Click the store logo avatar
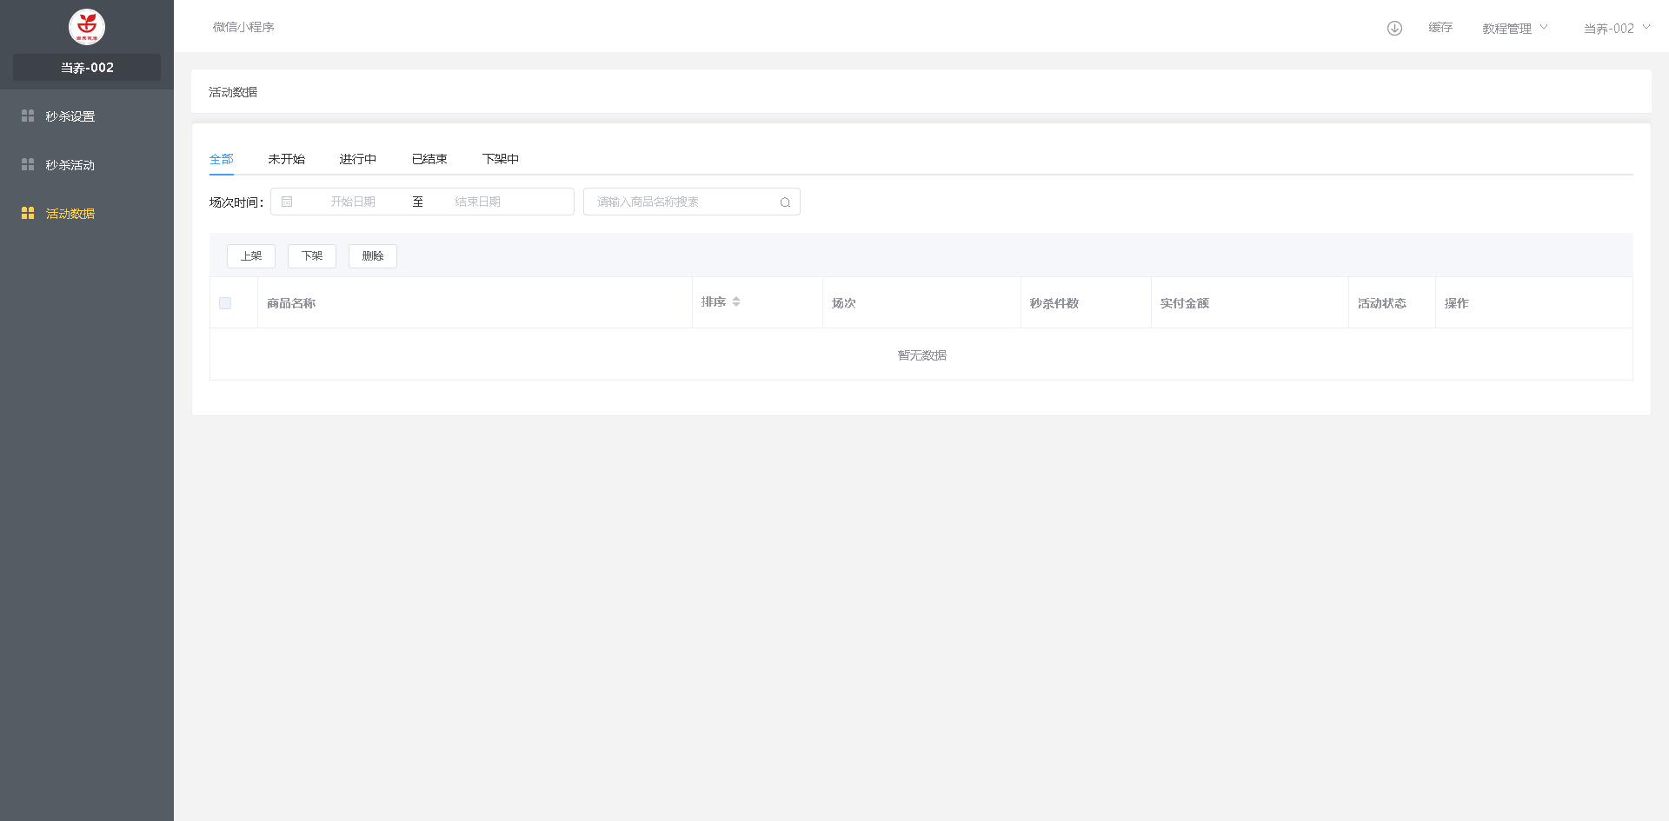This screenshot has width=1669, height=821. point(87,27)
